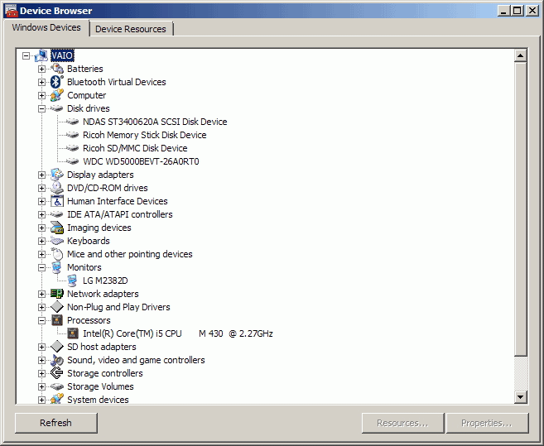Expand the Computer node
Image resolution: width=544 pixels, height=446 pixels.
coord(41,95)
